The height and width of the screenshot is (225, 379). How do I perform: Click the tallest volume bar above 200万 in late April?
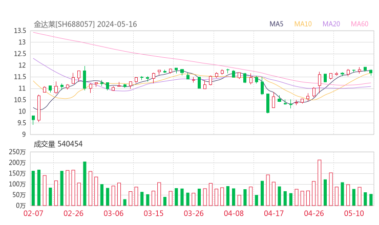(319, 183)
